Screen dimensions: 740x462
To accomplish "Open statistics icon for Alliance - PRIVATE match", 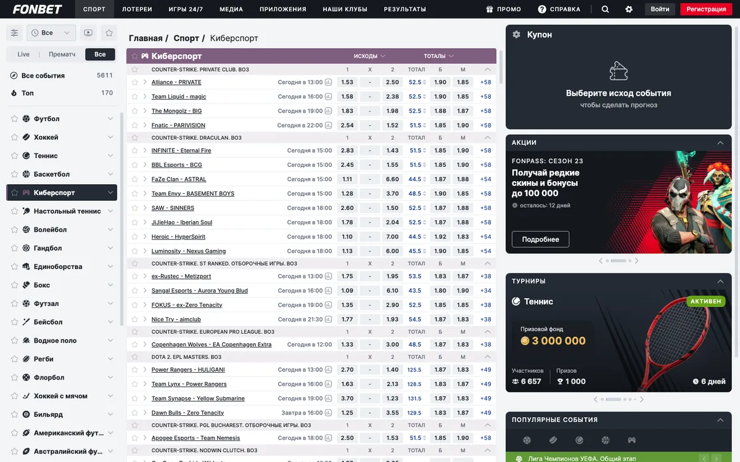I will point(329,82).
